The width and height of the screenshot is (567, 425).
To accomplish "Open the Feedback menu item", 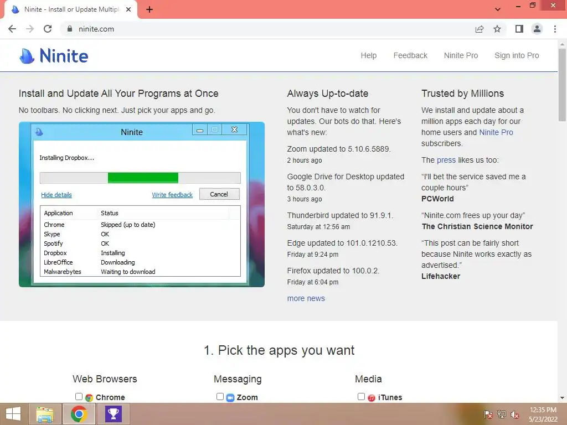I will point(410,55).
